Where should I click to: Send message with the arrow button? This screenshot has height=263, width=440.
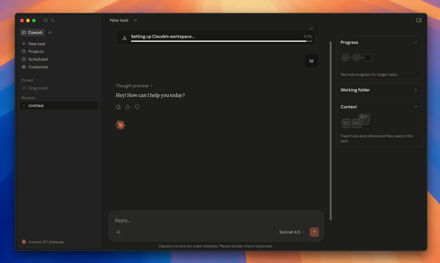coord(314,232)
